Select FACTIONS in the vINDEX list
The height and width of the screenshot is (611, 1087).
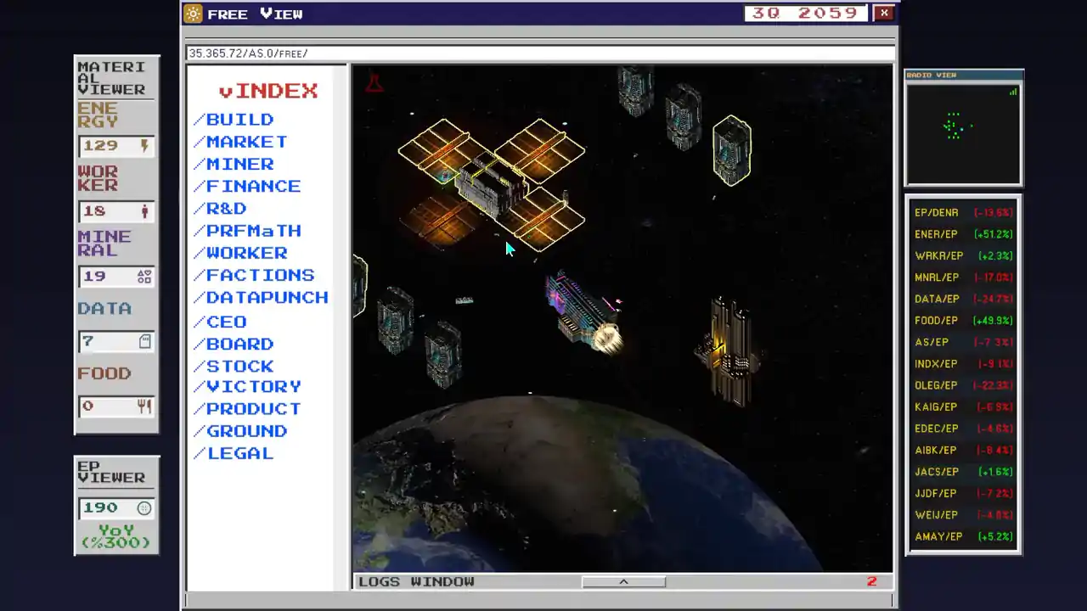click(254, 275)
